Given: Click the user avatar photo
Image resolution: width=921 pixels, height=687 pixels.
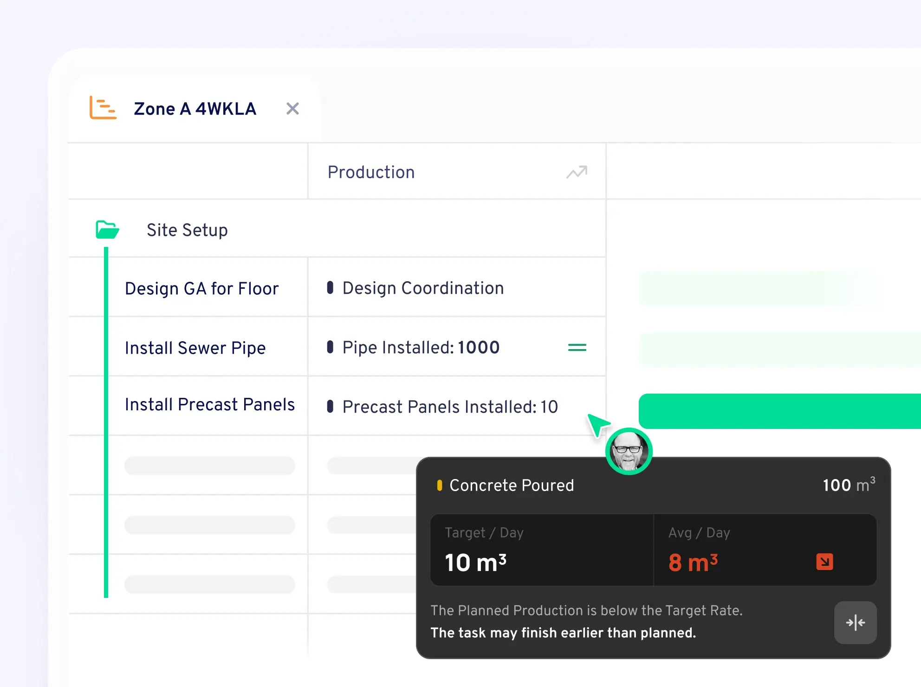Looking at the screenshot, I should click(x=629, y=451).
